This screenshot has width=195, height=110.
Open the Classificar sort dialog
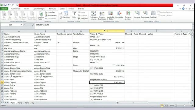[x=66, y=15]
